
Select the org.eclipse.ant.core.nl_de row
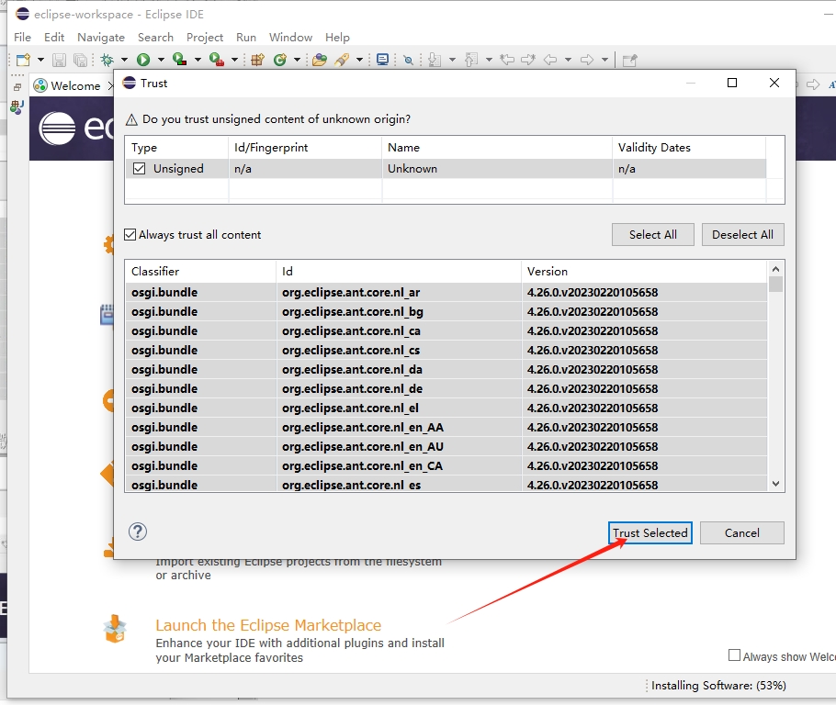click(x=446, y=389)
